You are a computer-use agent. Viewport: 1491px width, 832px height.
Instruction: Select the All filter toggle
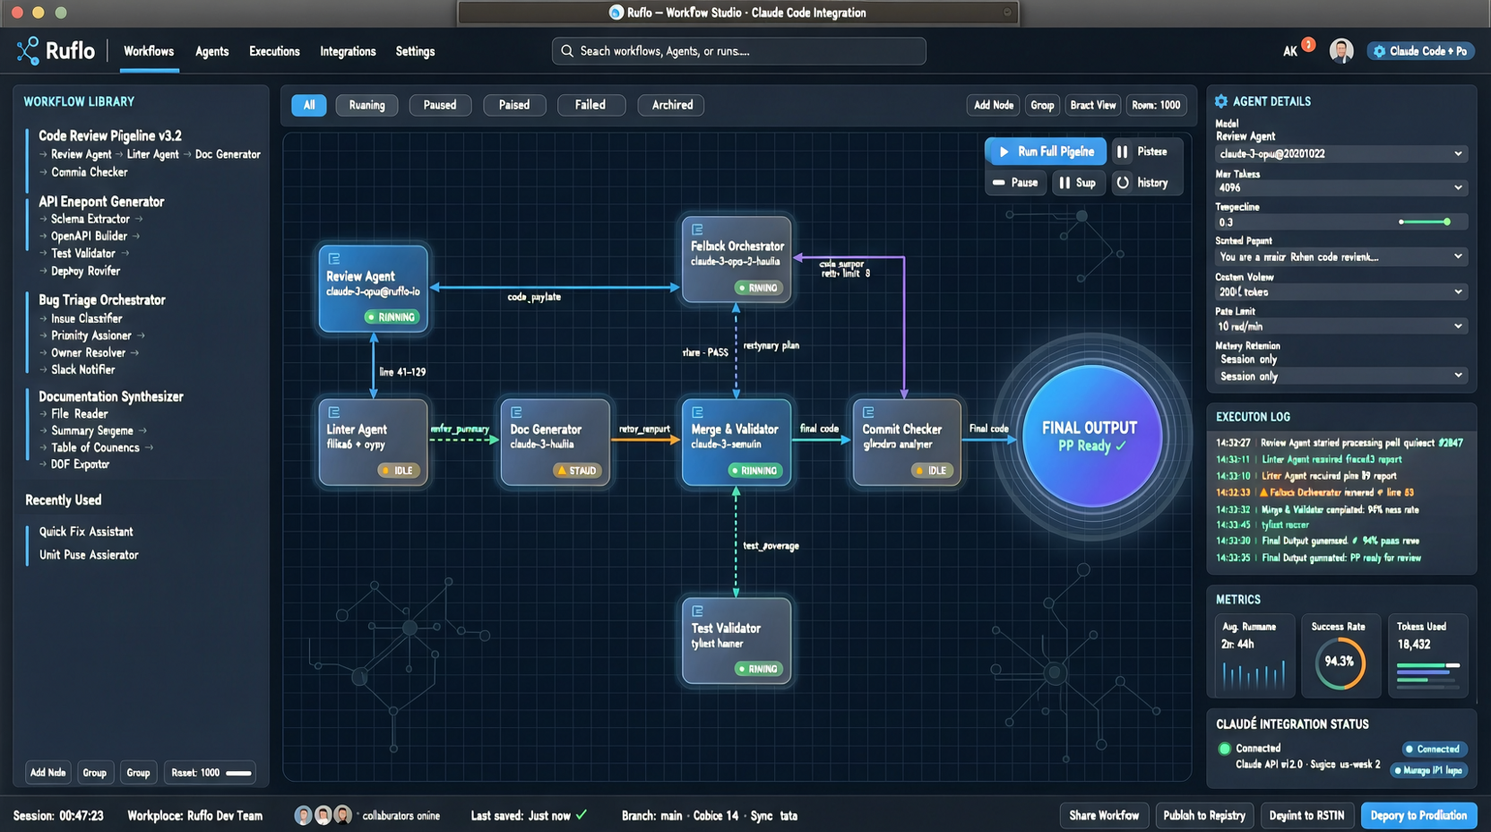point(309,105)
